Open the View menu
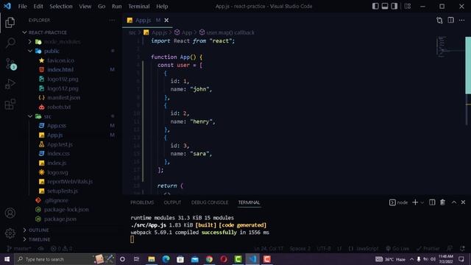Viewport: 471px width, 265px height. coord(85,7)
